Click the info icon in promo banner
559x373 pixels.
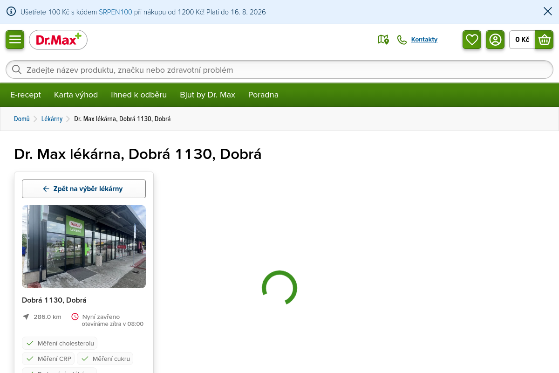(x=11, y=12)
